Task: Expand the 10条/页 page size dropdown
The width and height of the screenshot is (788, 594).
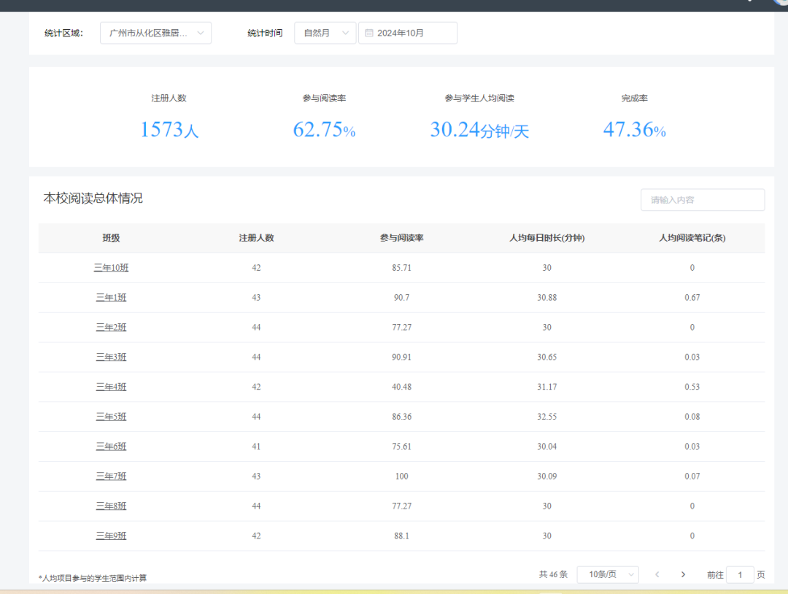Action: click(x=607, y=574)
